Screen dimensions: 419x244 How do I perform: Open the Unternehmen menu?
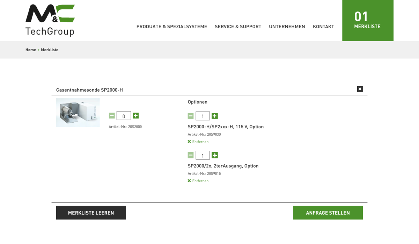click(x=287, y=26)
